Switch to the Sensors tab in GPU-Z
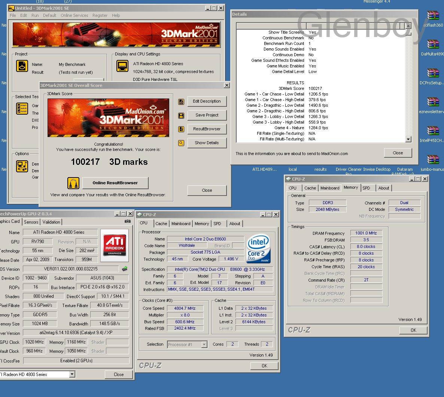The width and height of the screenshot is (444, 397). pyautogui.click(x=31, y=222)
